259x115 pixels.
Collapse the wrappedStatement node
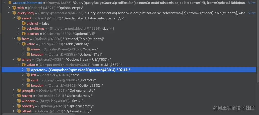coord(5,3)
